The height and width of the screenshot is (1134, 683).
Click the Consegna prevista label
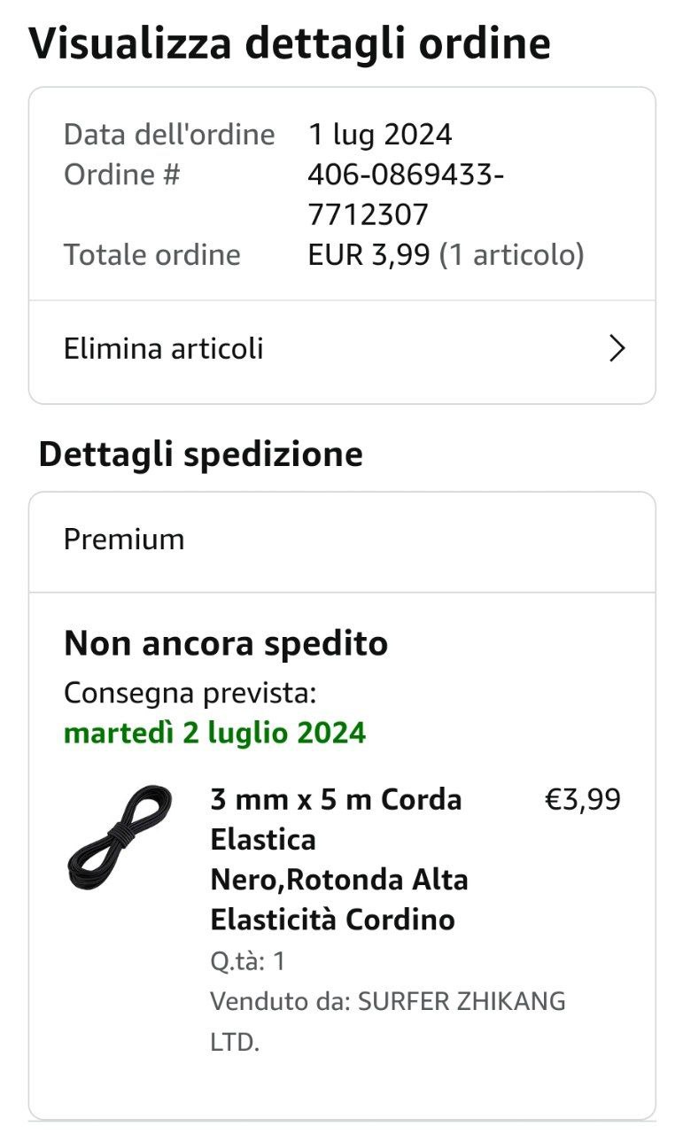pos(190,693)
